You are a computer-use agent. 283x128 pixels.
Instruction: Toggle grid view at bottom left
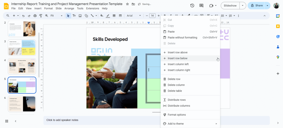click(7, 121)
